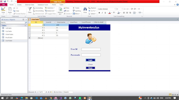The width and height of the screenshot is (179, 100).
Task: Sort records Descending
Action: 38,11
